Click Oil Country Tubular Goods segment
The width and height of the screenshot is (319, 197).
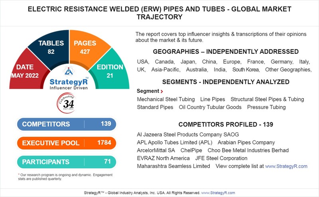[x=210, y=107]
